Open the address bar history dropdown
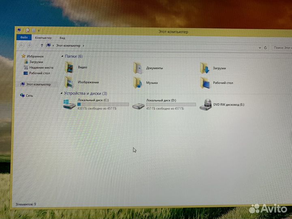 click(x=260, y=47)
